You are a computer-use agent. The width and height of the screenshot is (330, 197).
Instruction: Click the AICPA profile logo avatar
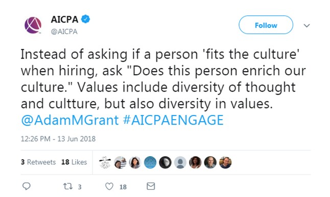[33, 25]
